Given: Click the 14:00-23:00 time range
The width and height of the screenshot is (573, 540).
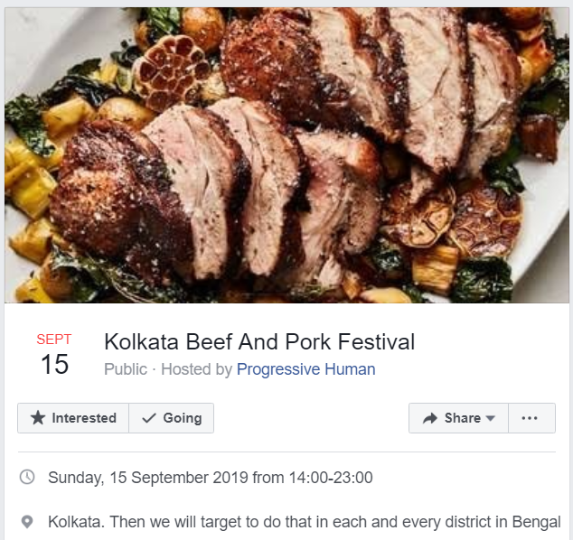Looking at the screenshot, I should pyautogui.click(x=330, y=477).
